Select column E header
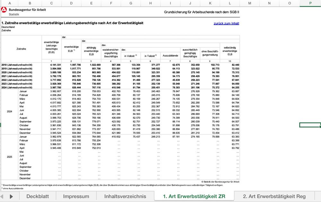This screenshot has width=321, height=202. [91, 3]
